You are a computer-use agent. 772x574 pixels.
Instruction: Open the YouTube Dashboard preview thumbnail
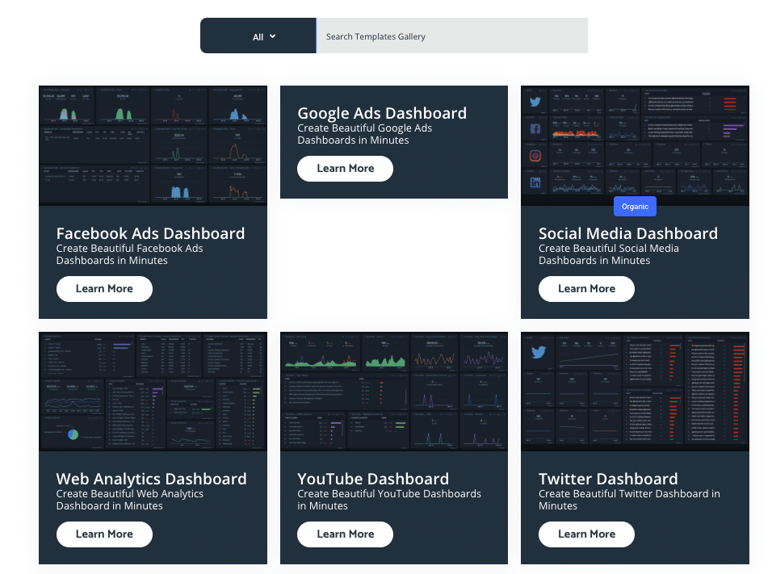tap(394, 392)
